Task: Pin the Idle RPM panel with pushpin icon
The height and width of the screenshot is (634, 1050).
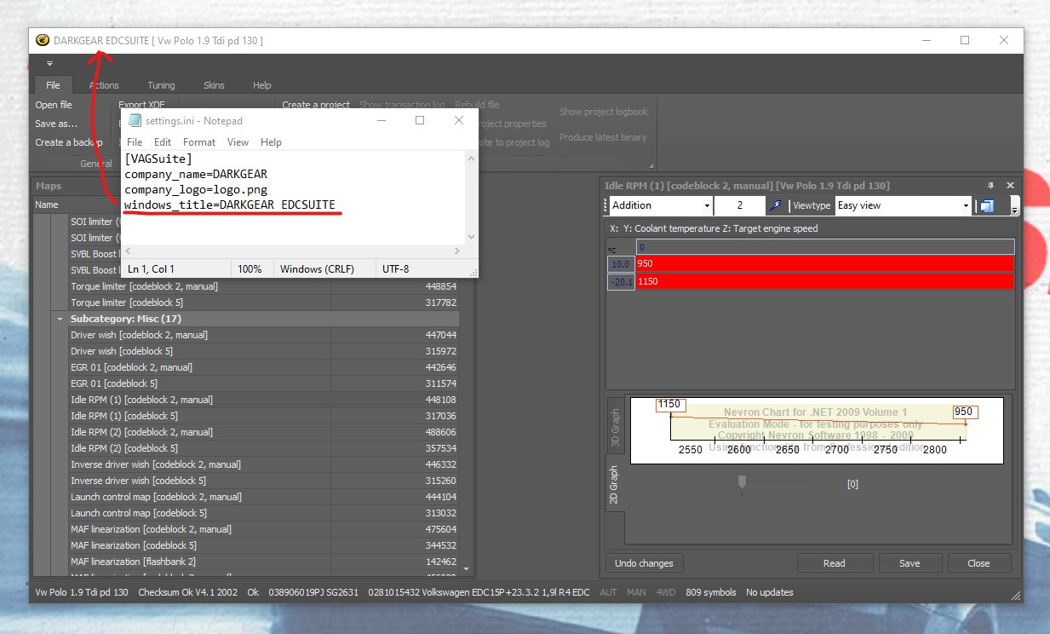Action: pos(990,185)
